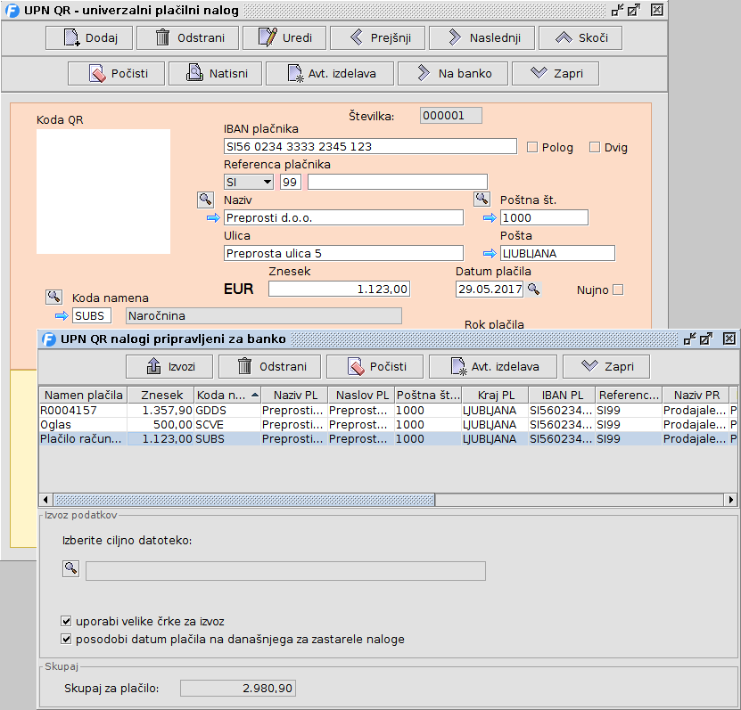Select the Oglas payment row
The width and height of the screenshot is (741, 710).
[x=82, y=425]
